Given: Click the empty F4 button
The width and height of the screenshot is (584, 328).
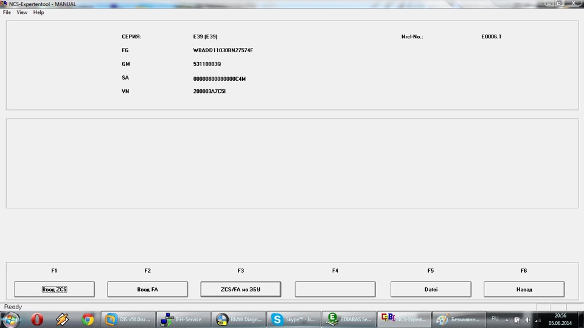Looking at the screenshot, I should coord(335,289).
